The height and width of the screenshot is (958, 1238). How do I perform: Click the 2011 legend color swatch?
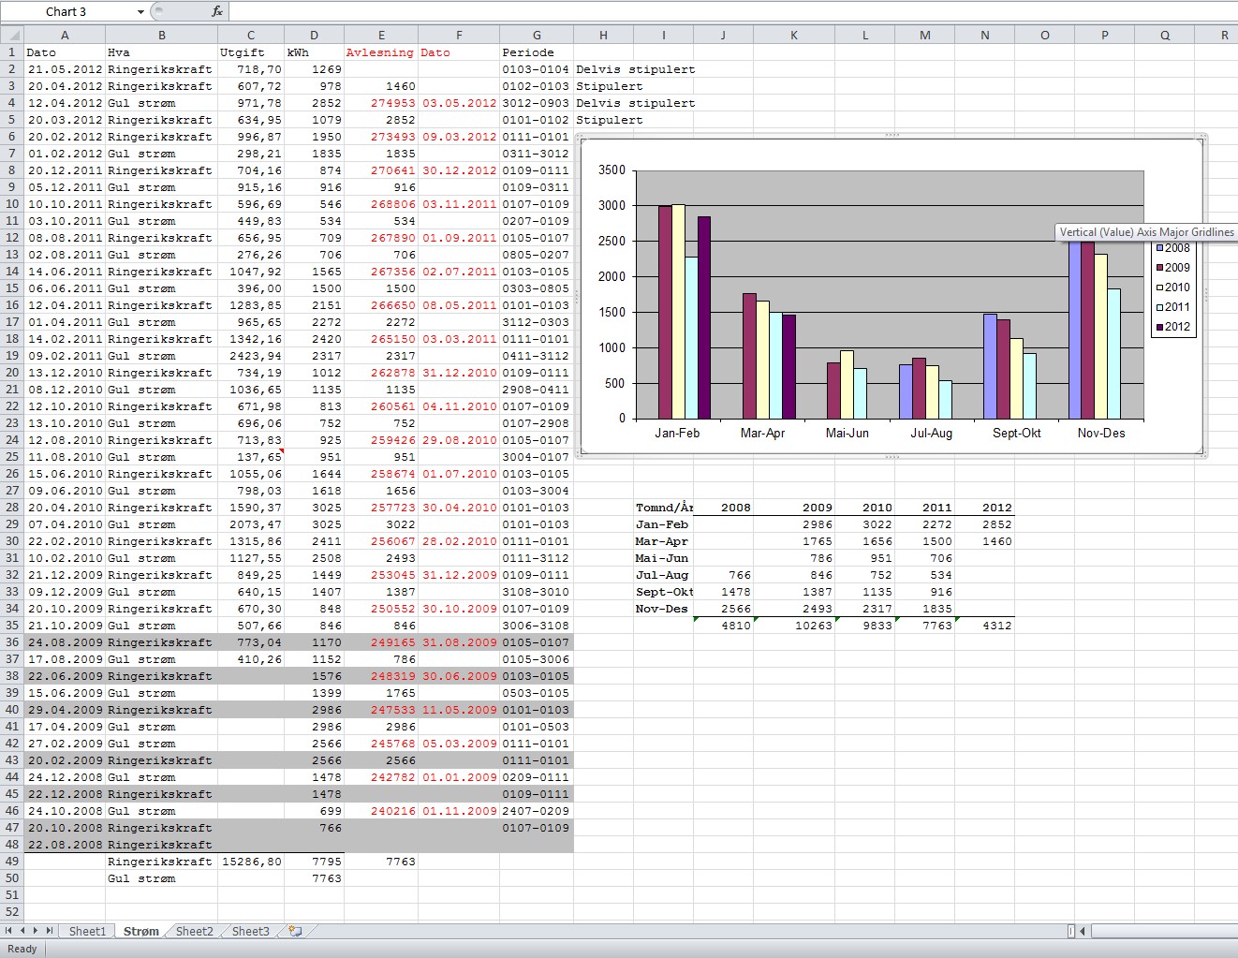point(1159,307)
